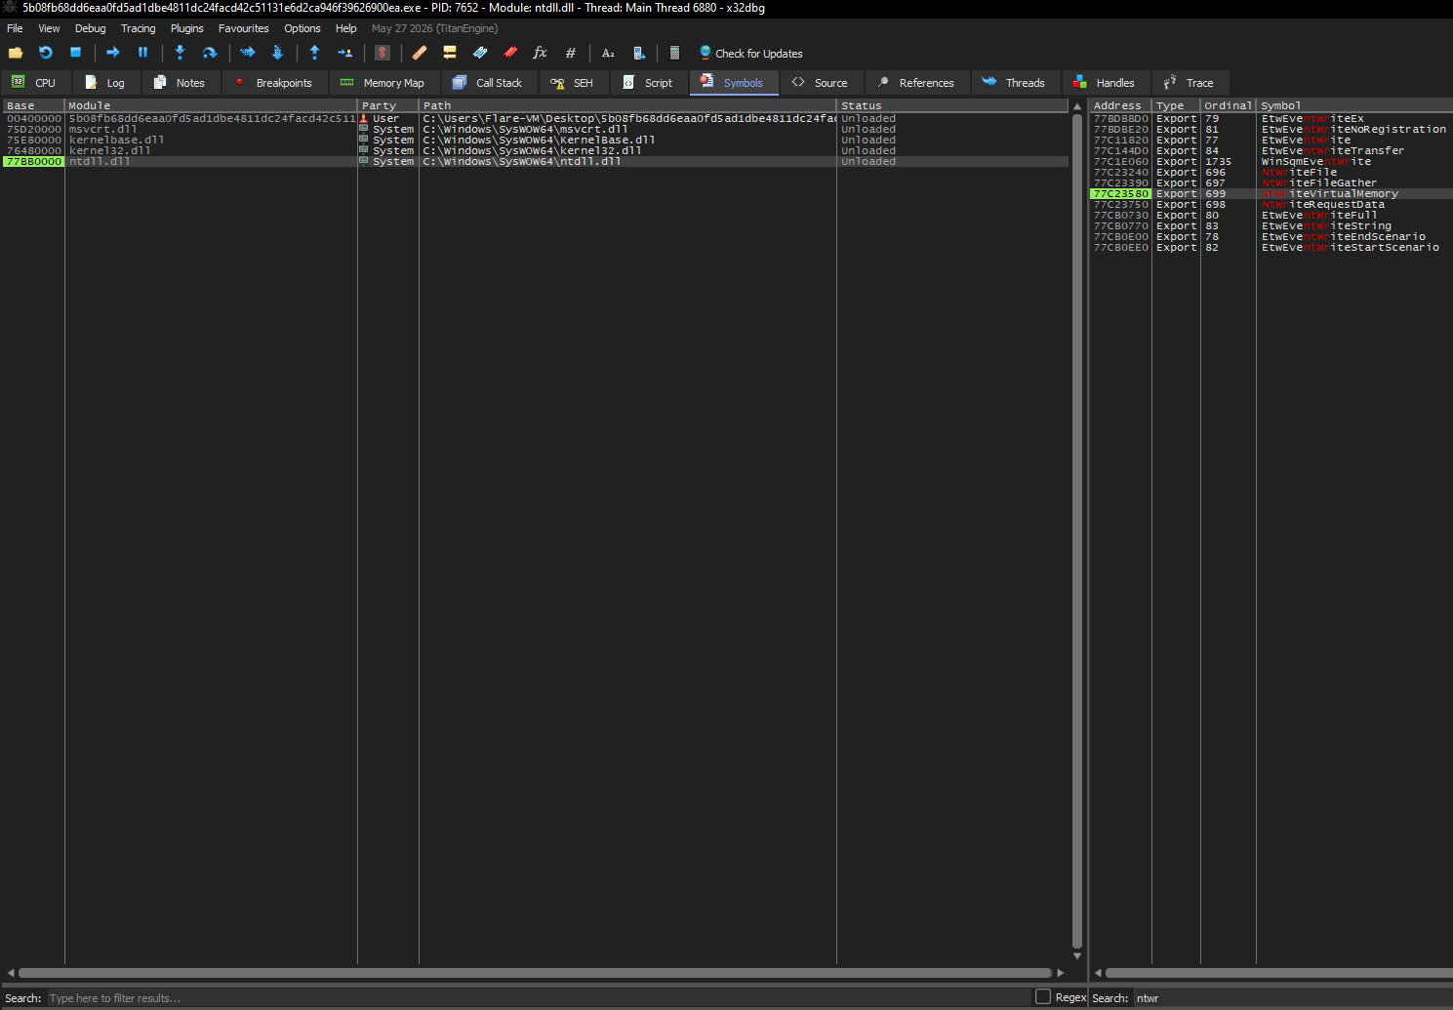The height and width of the screenshot is (1010, 1453).
Task: Click the intermodular calls icon
Action: (x=638, y=53)
